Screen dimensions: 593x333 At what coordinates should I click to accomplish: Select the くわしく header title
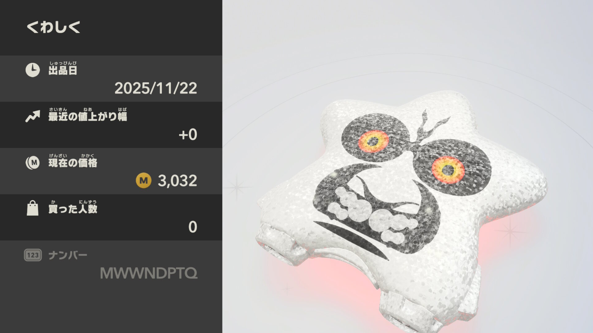53,27
